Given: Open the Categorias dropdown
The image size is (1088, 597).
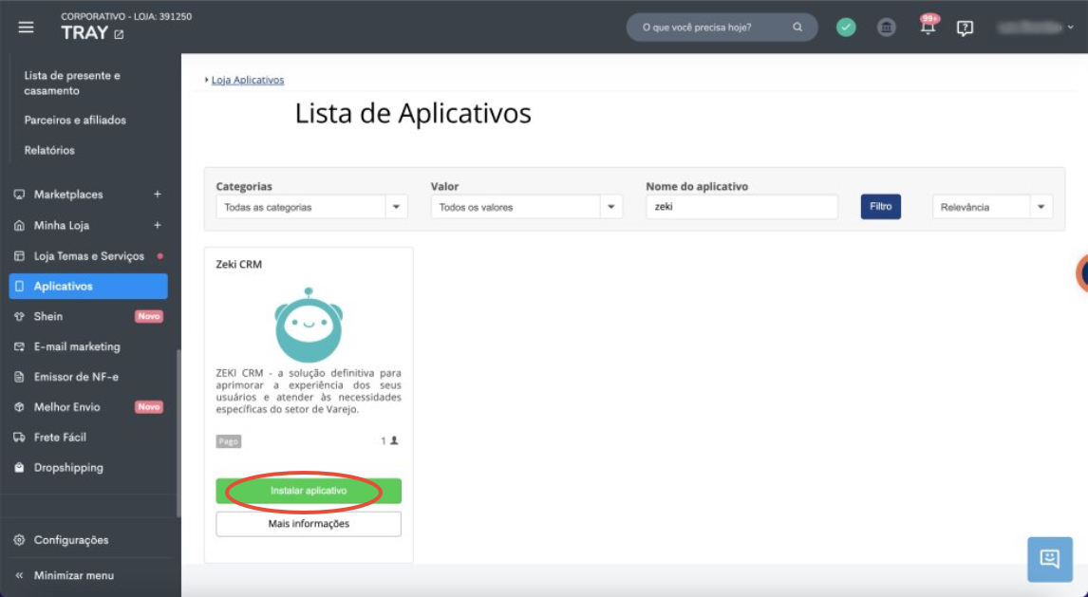Looking at the screenshot, I should [311, 207].
